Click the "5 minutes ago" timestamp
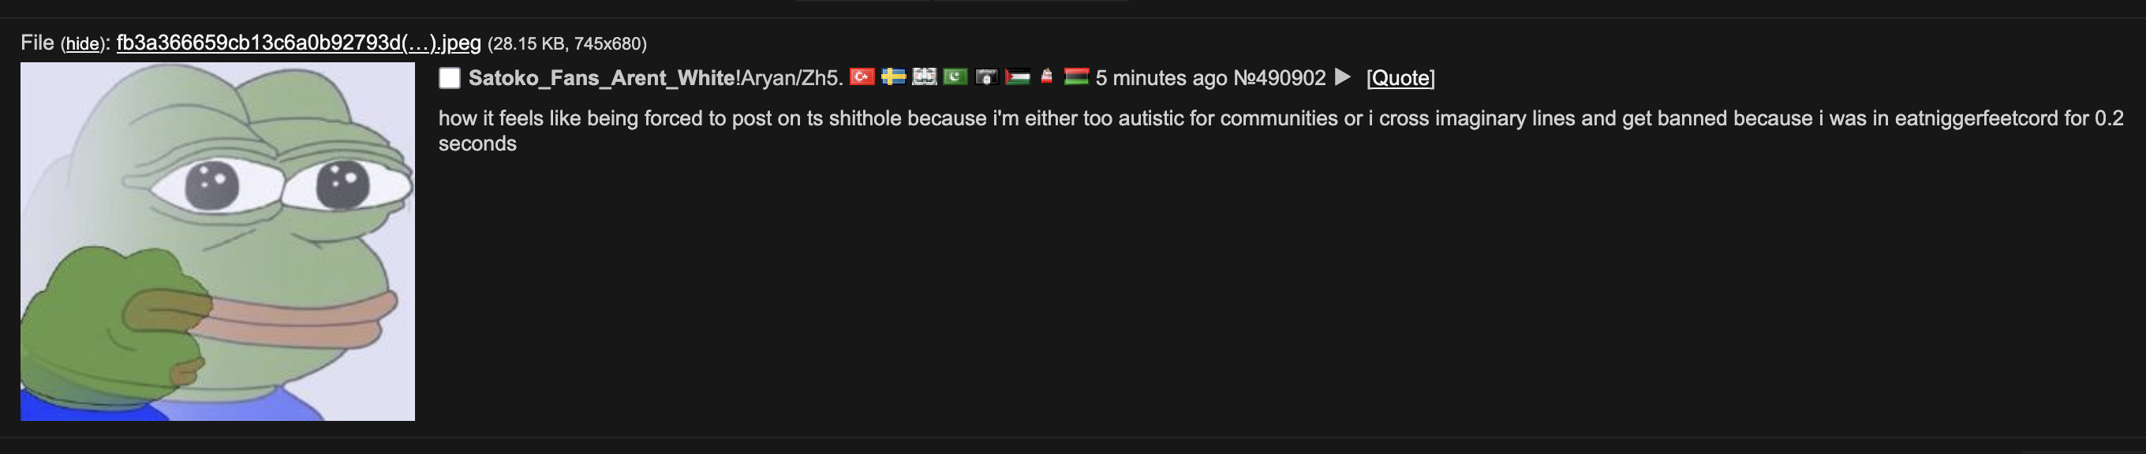Screen dimensions: 2146x454 [x=1161, y=78]
